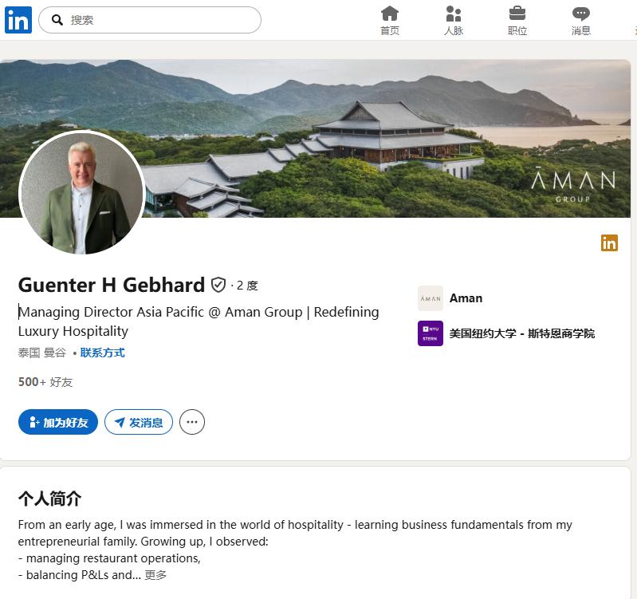Open Guenter's profile photo
The image size is (637, 599).
(x=81, y=193)
